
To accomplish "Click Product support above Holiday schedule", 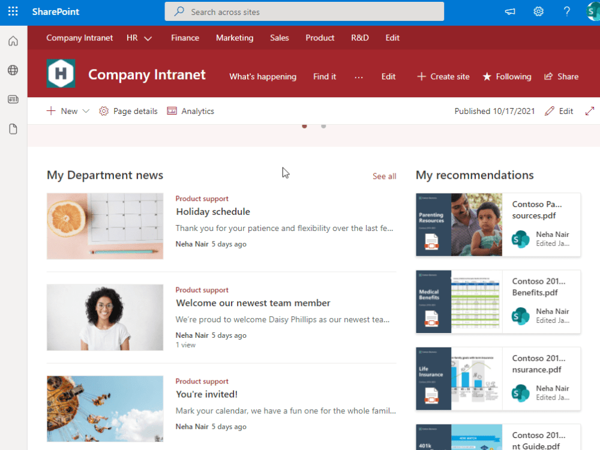I will (202, 199).
